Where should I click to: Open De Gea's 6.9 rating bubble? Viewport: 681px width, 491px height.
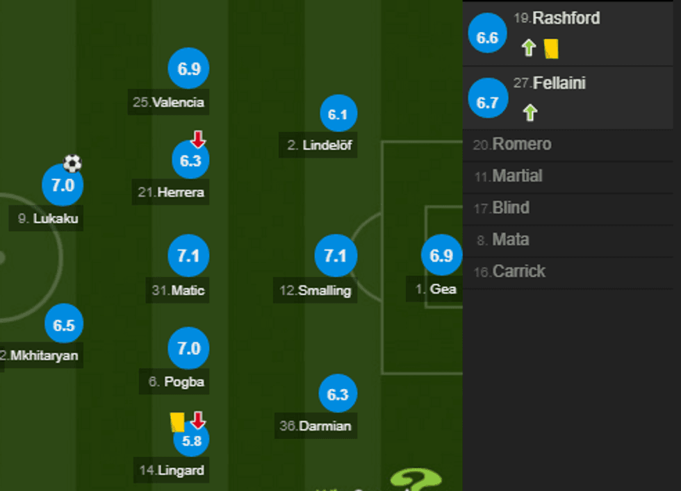point(441,256)
